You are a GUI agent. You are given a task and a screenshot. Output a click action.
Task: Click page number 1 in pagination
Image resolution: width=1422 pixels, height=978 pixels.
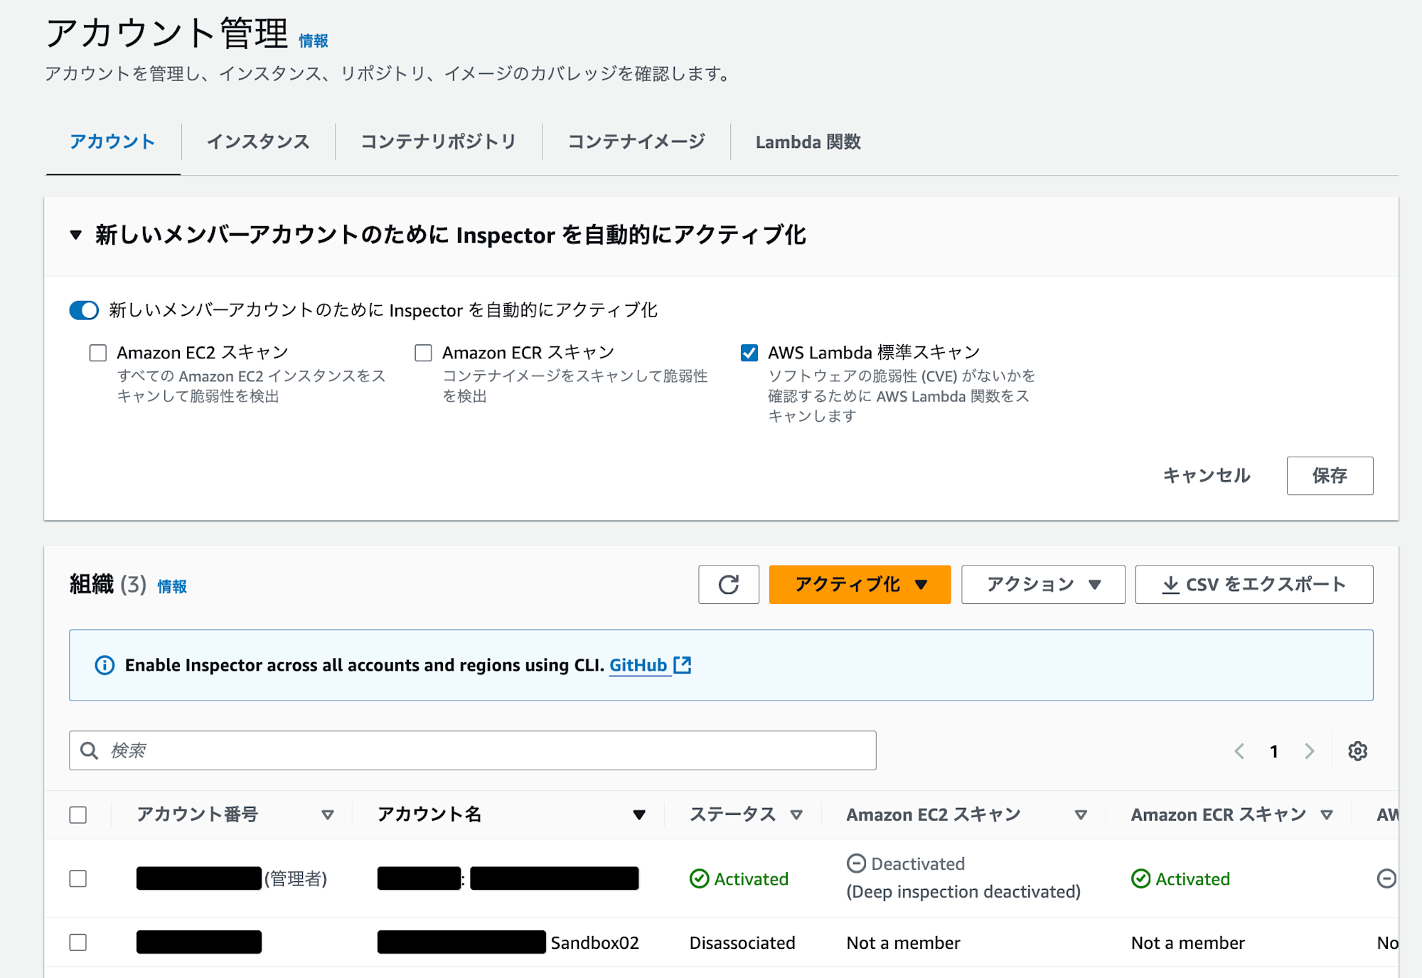coord(1274,751)
